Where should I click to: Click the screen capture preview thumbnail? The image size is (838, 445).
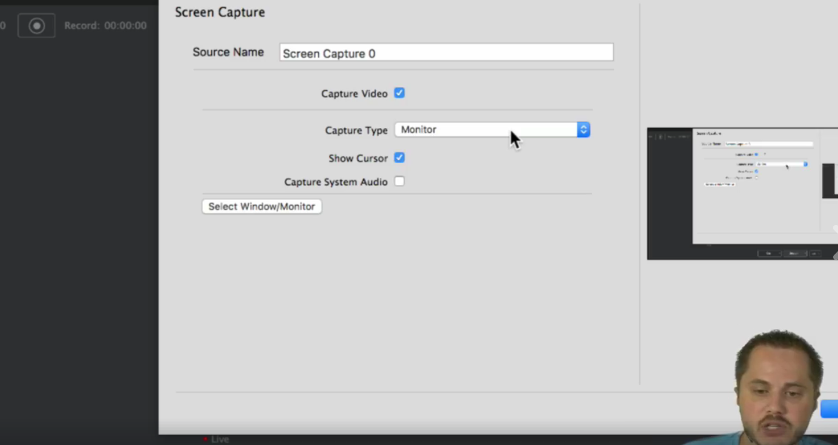click(742, 194)
